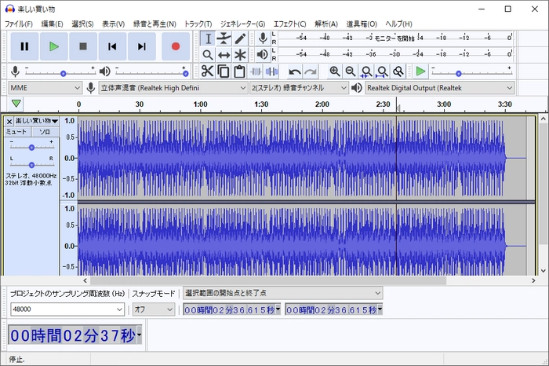Click the Zoom In magnifier icon

pyautogui.click(x=335, y=71)
